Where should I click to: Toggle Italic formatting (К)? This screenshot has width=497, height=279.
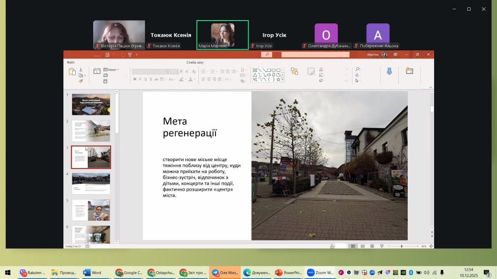click(140, 79)
